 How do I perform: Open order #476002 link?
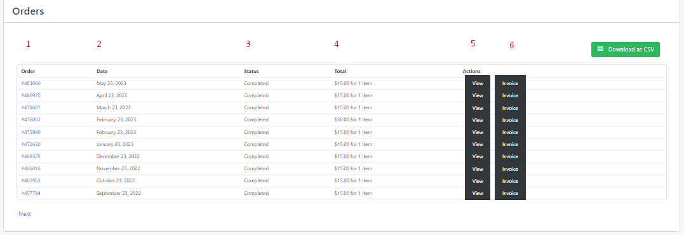(31, 119)
